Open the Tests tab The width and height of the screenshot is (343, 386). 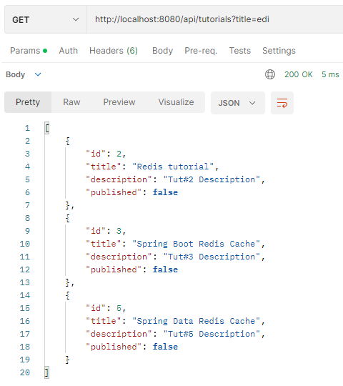[240, 51]
